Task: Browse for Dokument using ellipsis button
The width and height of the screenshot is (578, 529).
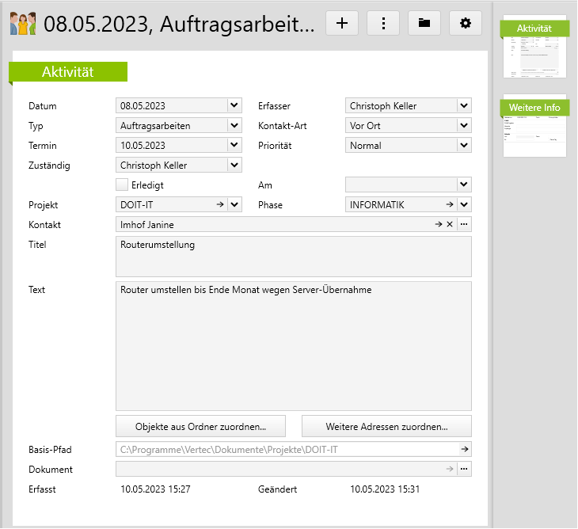Action: click(464, 470)
